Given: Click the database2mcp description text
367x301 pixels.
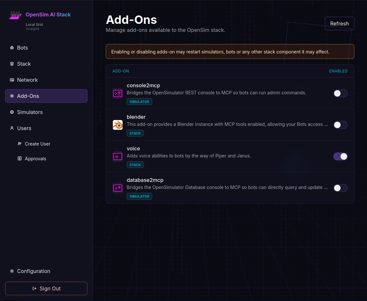Looking at the screenshot, I should (227, 187).
